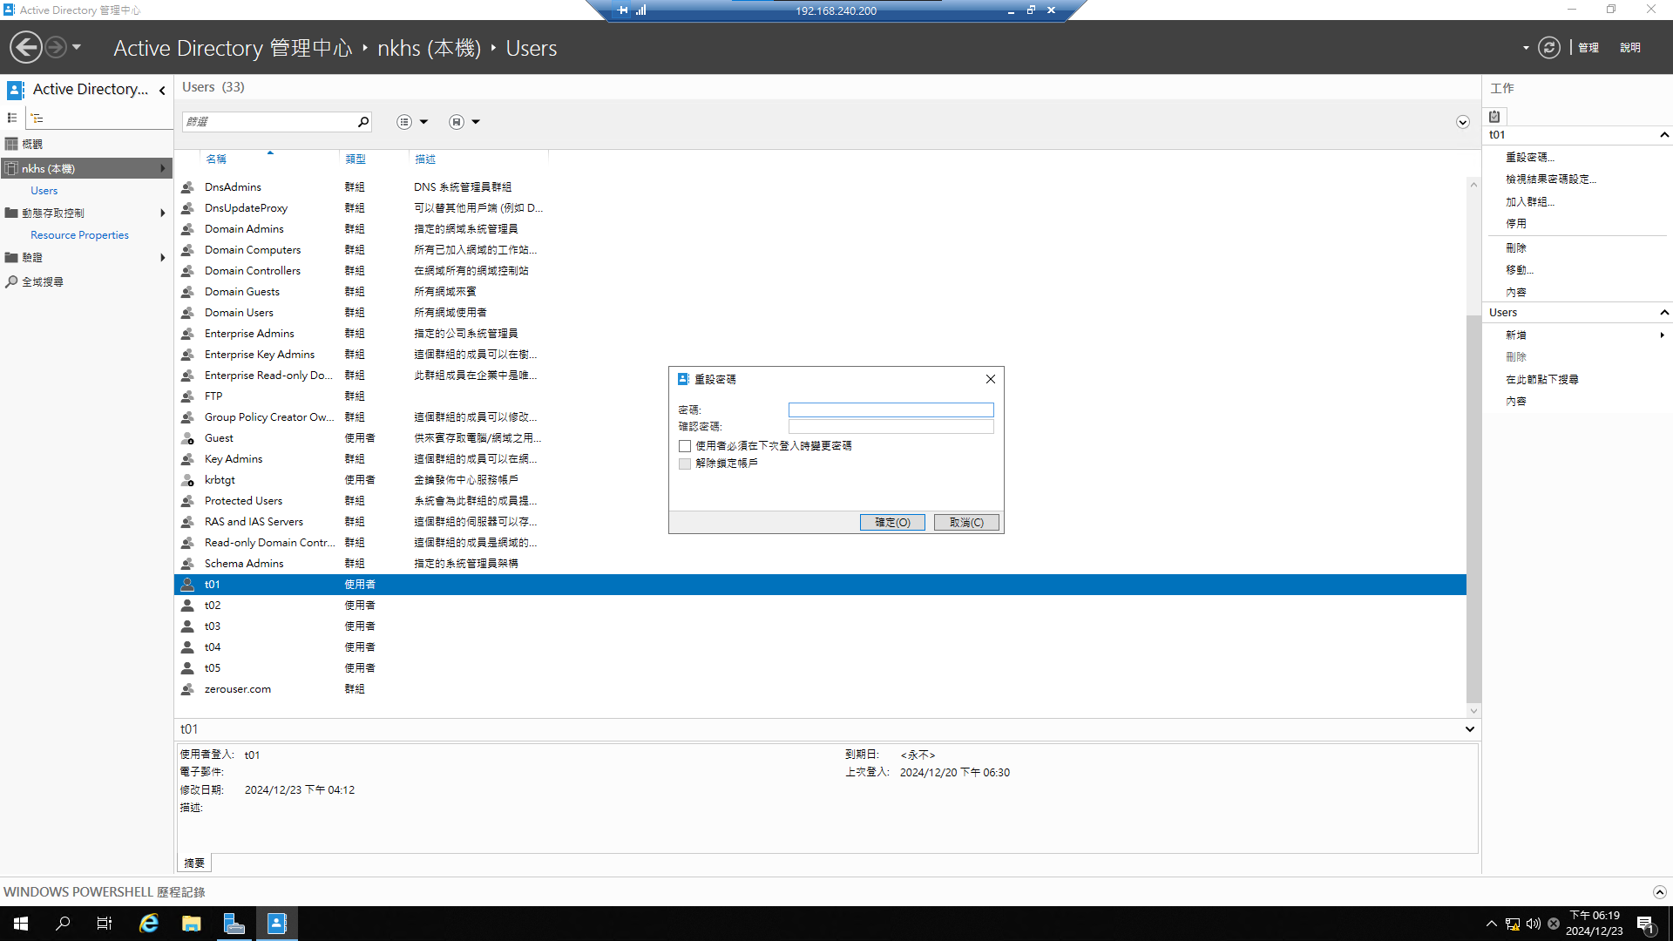Viewport: 1673px width, 941px height.
Task: Toggle 解除鎖定帳戶 checkbox
Action: click(685, 464)
